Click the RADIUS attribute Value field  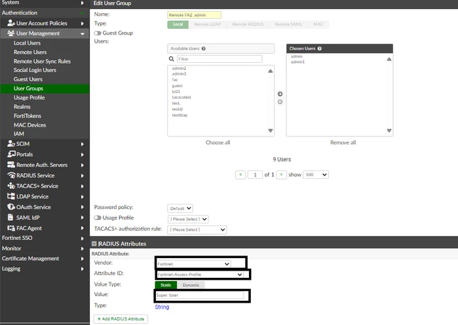[199, 296]
